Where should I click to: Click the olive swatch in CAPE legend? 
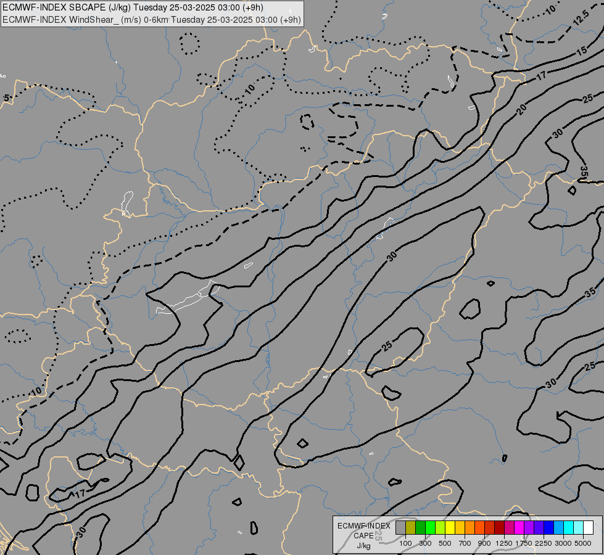click(411, 528)
